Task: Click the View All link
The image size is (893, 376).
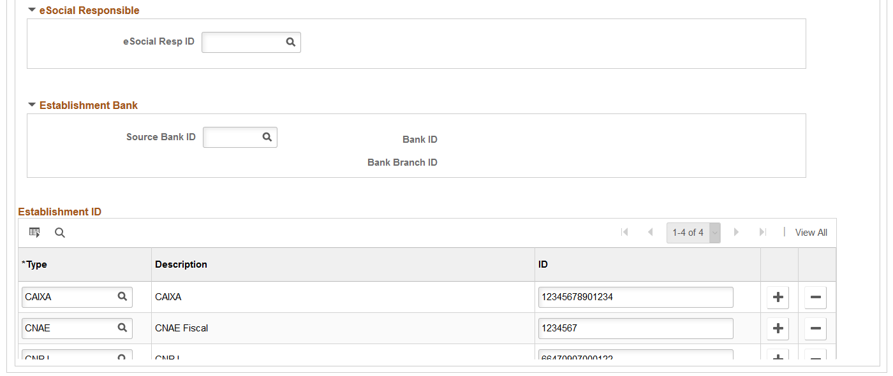Action: 811,233
